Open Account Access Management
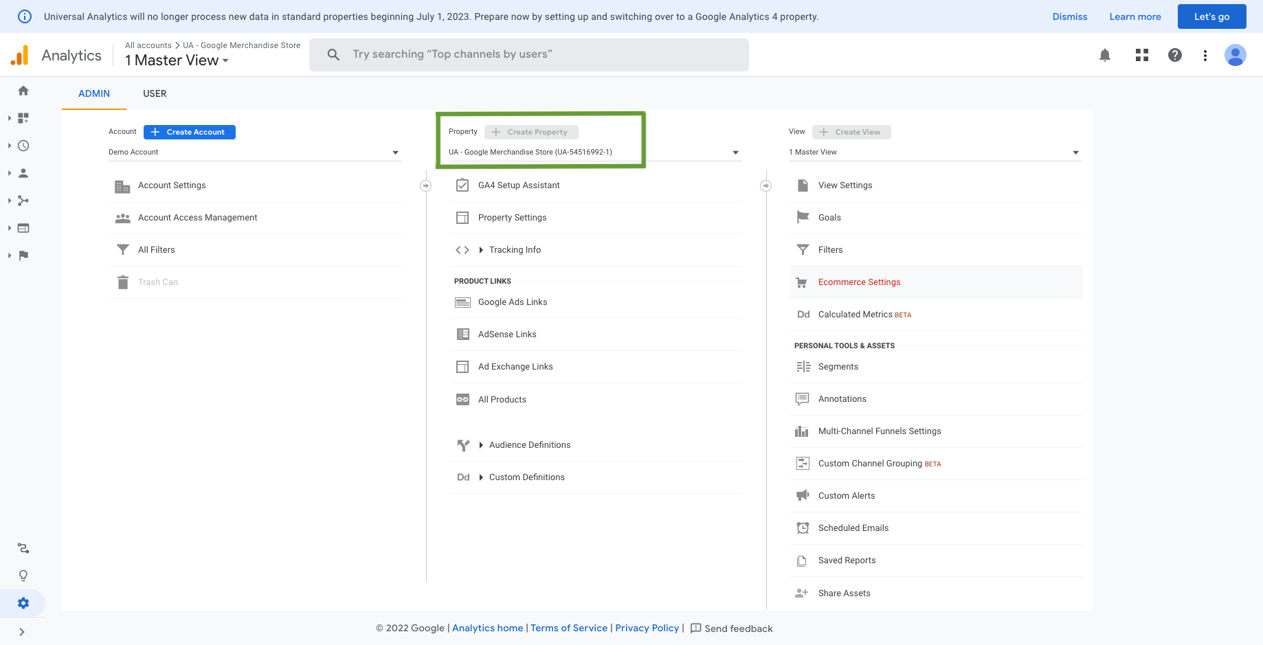The width and height of the screenshot is (1263, 645). pos(197,218)
